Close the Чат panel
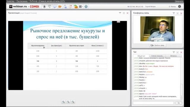This screenshot has width=190, height=107. tap(181, 52)
